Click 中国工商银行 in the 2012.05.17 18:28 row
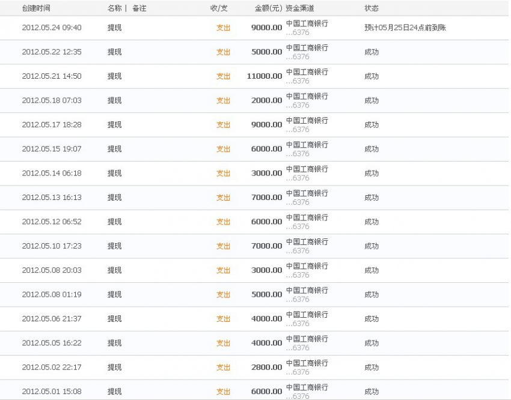Screen dimensions: 511x400 [307, 121]
